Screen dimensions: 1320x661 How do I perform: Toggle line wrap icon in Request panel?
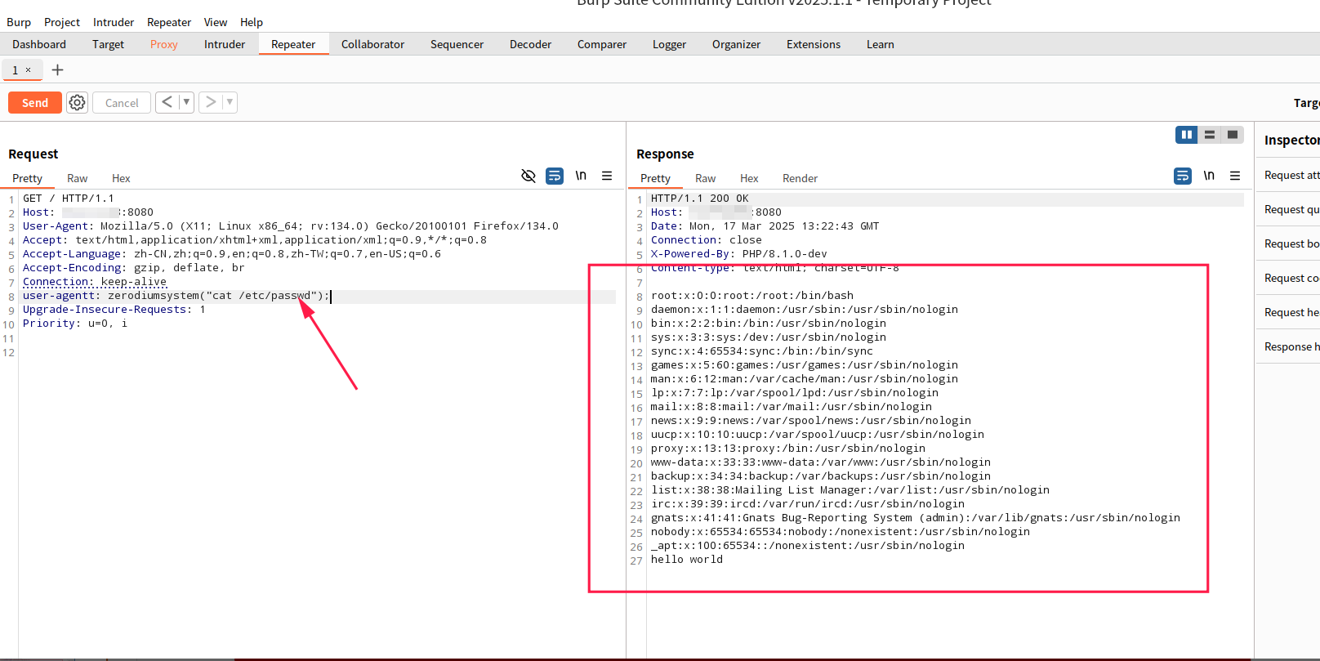pyautogui.click(x=555, y=176)
